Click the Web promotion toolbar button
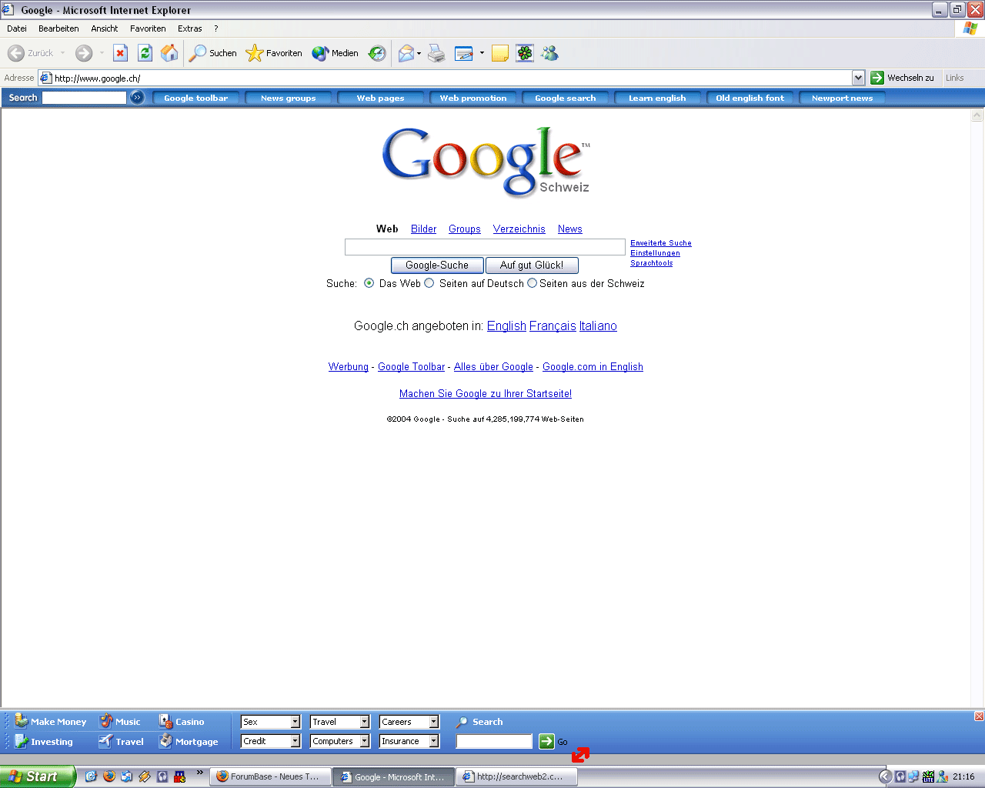This screenshot has height=788, width=985. click(473, 98)
